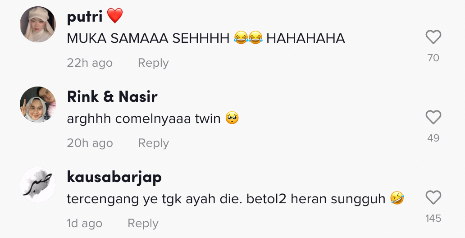Click the 145 like count
Viewport: 465px width, 238px height.
(433, 218)
